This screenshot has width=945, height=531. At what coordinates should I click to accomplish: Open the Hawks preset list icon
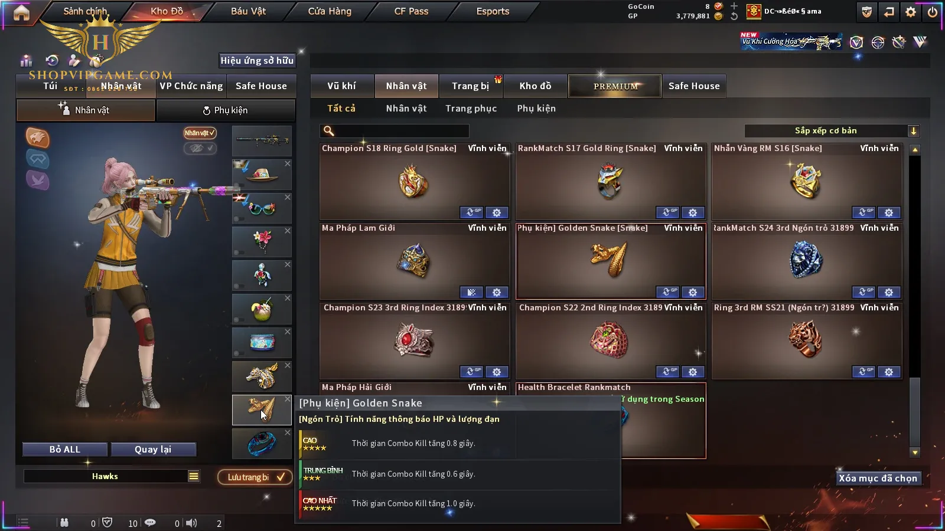pyautogui.click(x=194, y=476)
